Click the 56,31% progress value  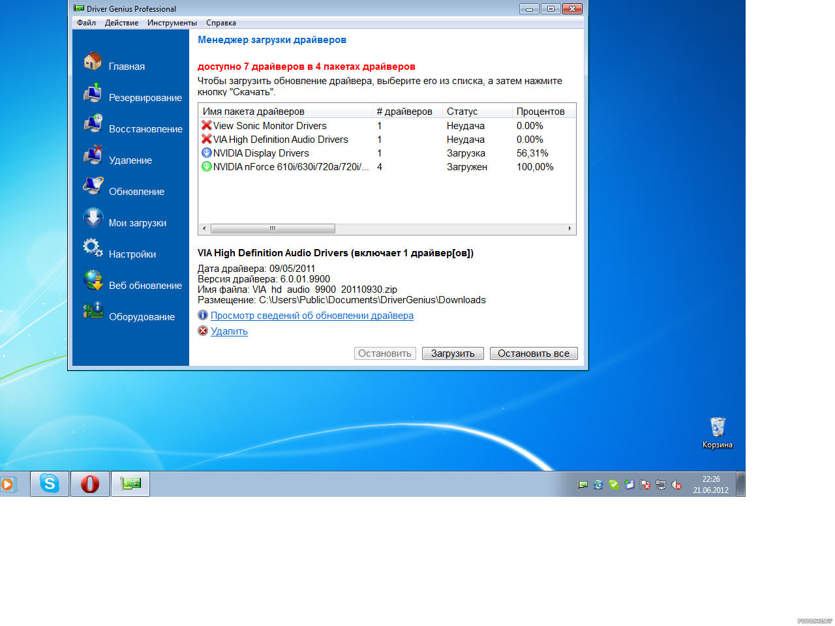532,153
